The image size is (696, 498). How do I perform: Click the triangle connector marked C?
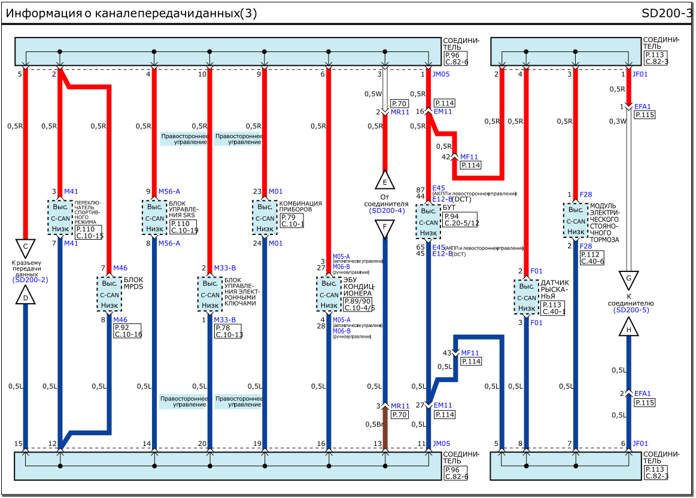coord(25,248)
